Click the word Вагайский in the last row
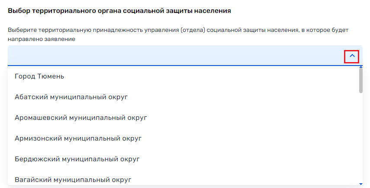Screen dimensions: 370x188 point(33,180)
